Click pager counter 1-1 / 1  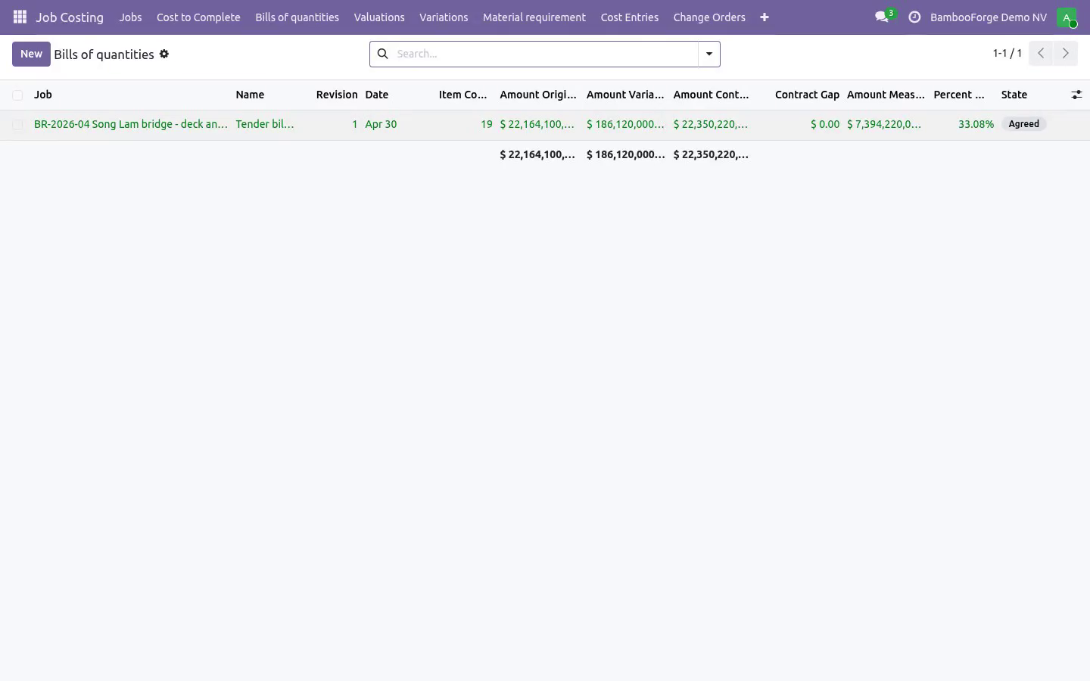[1007, 53]
